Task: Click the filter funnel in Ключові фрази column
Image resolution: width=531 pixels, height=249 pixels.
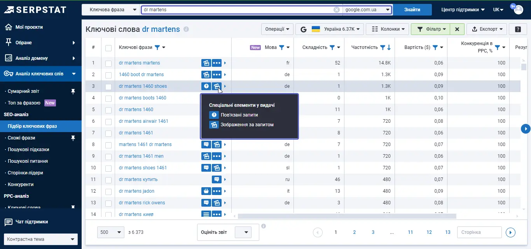Action: 157,47
